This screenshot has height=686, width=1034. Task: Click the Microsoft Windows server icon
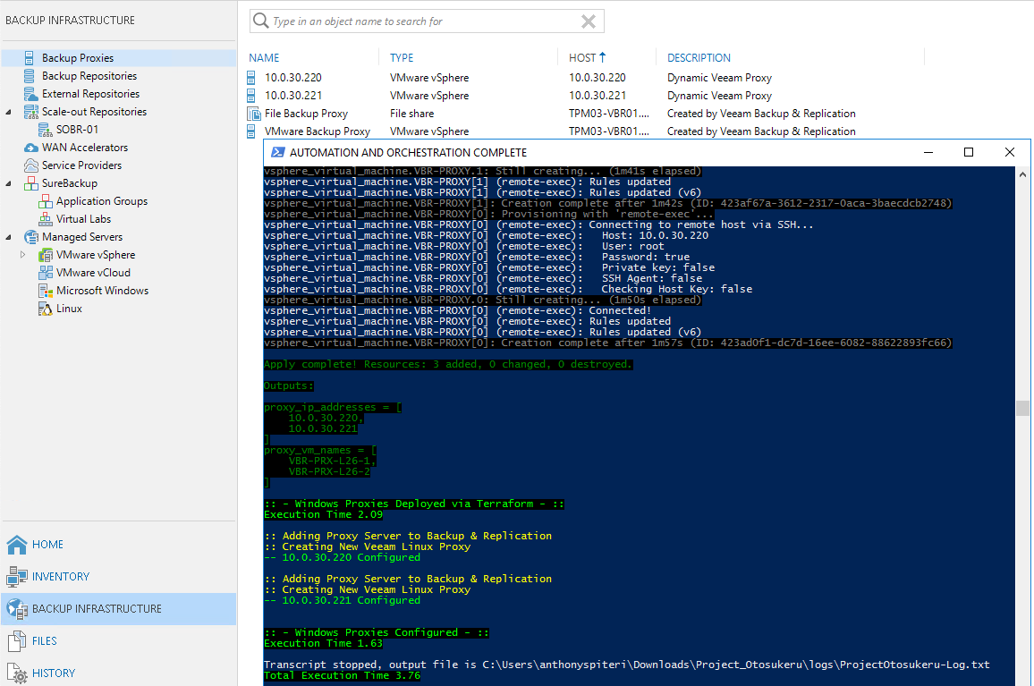[x=46, y=290]
